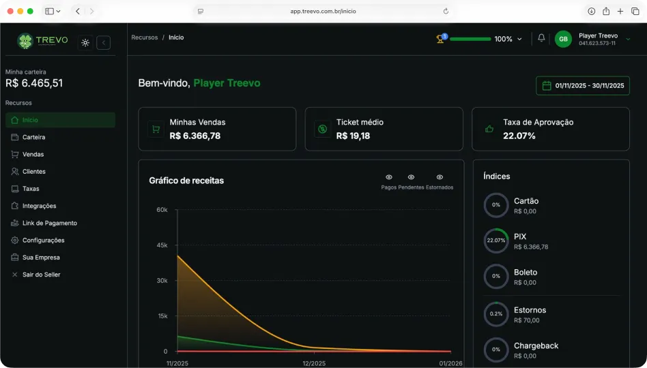Open the Player Treevo account menu chevron
This screenshot has height=368, width=647.
[x=628, y=40]
